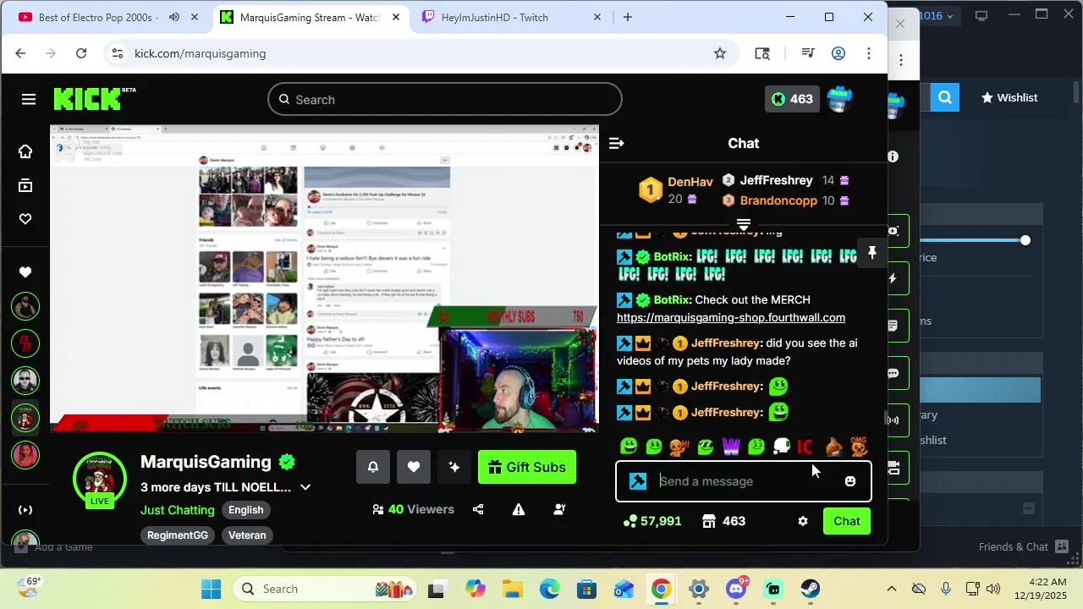Bookmark this page with the star icon
This screenshot has width=1083, height=609.
pos(720,53)
